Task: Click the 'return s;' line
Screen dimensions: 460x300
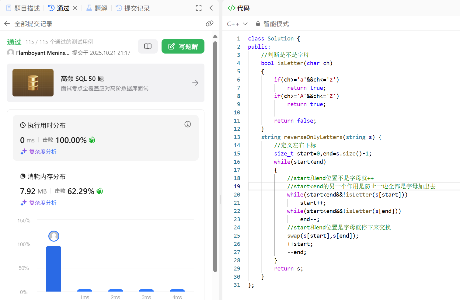Action: [288, 269]
